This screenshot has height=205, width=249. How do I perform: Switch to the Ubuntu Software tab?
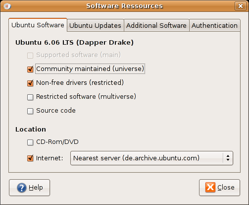38,25
